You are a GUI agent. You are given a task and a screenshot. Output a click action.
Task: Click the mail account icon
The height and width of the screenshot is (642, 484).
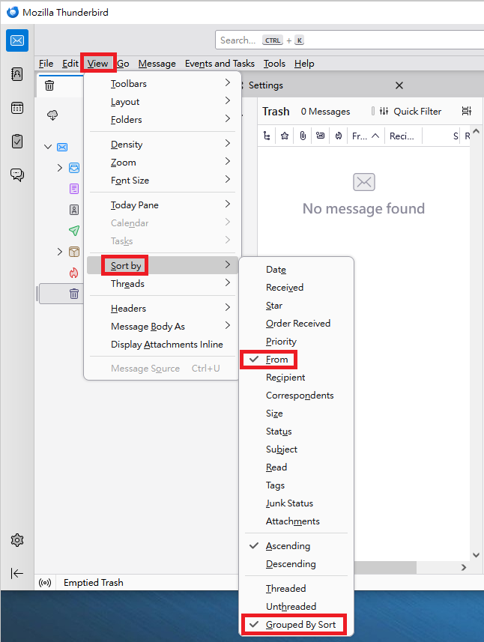[x=62, y=147]
